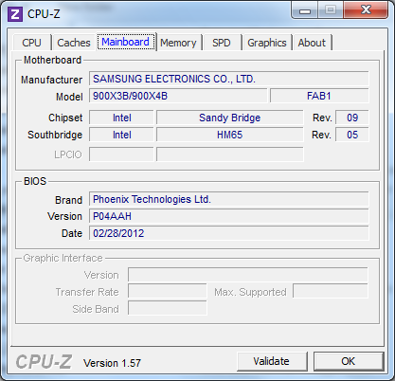395x381 pixels.
Task: Click the Validate button
Action: coord(271,361)
